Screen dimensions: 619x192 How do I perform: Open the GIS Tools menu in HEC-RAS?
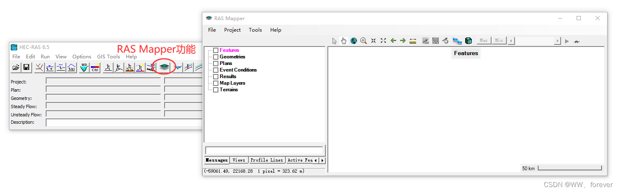109,57
